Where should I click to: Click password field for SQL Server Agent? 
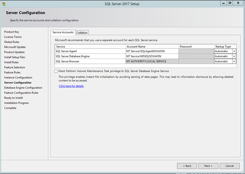[196, 51]
